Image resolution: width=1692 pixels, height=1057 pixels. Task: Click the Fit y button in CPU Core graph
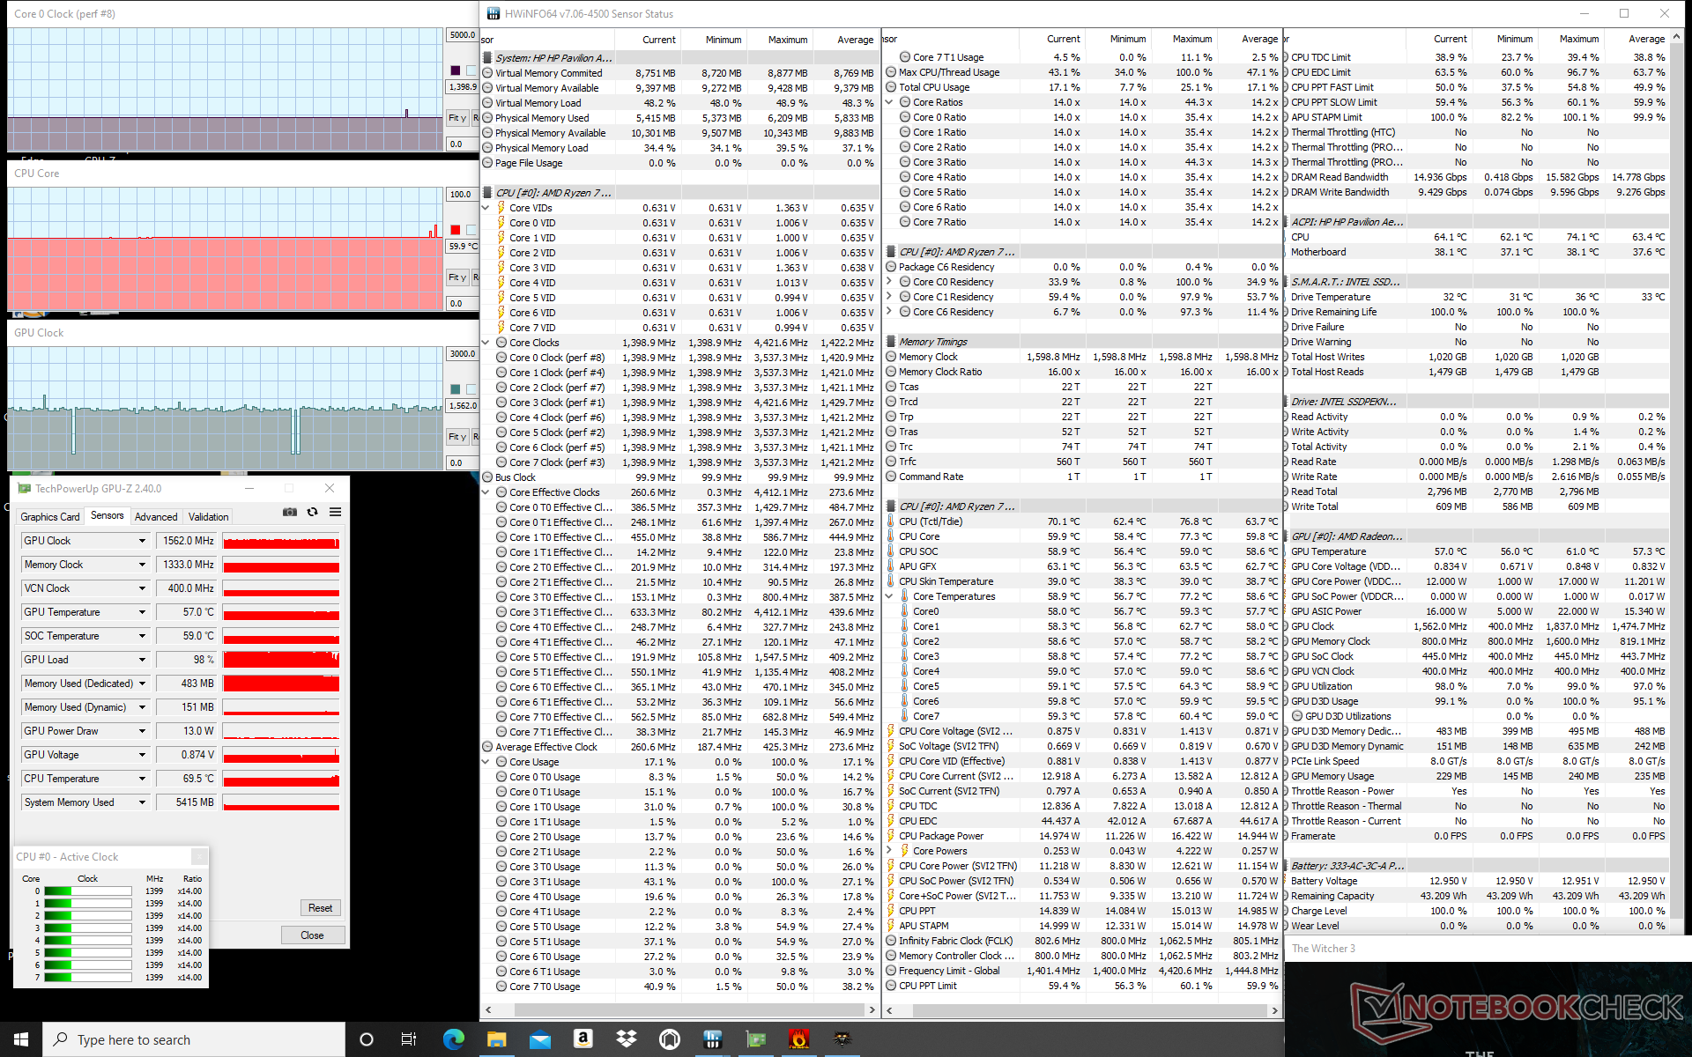point(456,277)
